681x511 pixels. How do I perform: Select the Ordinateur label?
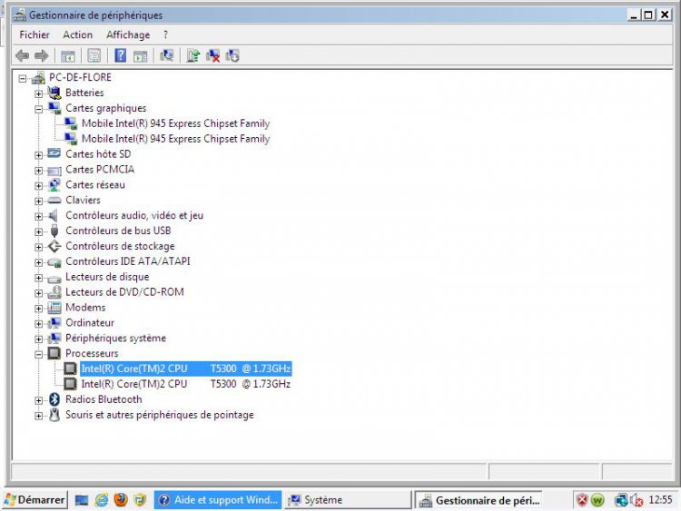point(90,322)
